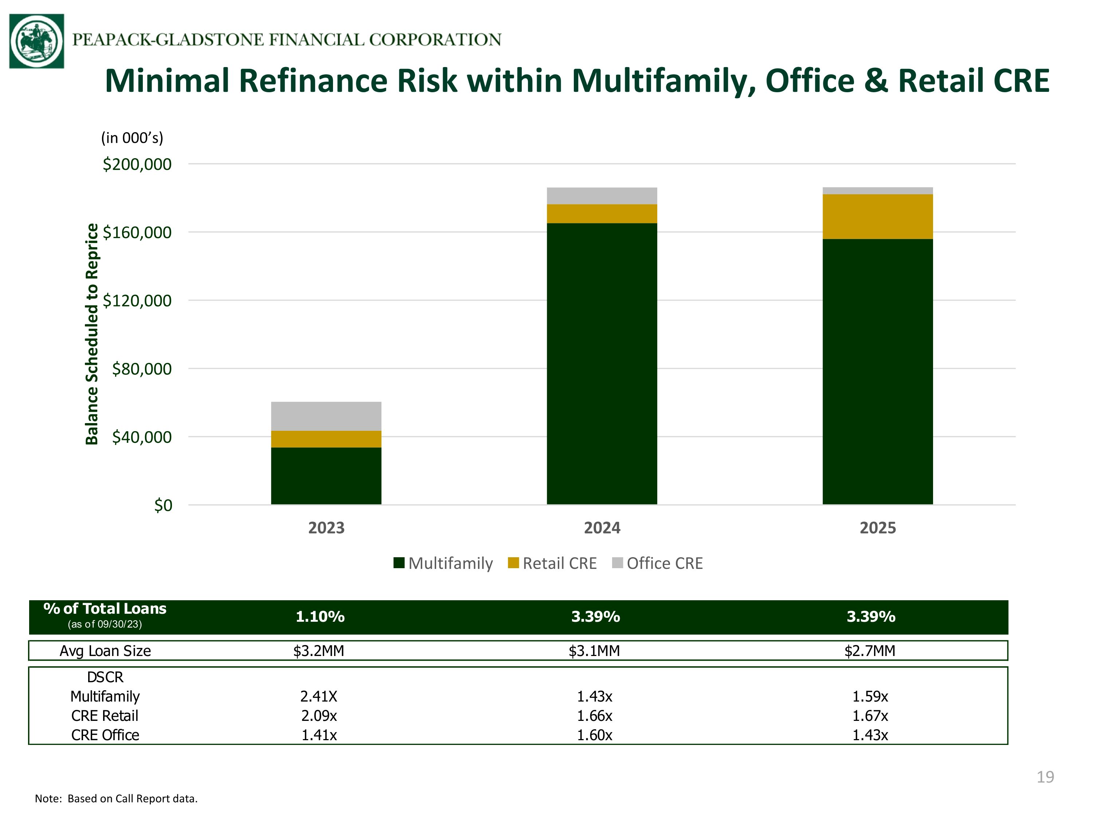
Task: Click the Office CRE legend color swatch
Action: click(617, 563)
